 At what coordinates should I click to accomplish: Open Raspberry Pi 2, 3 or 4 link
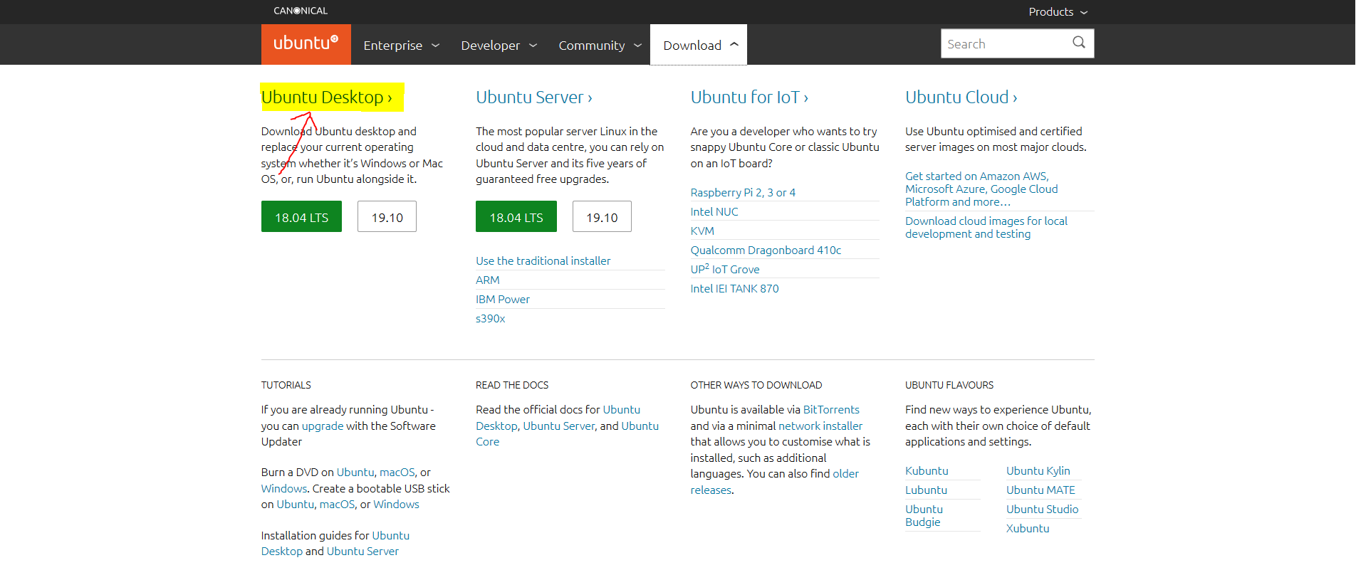point(743,193)
